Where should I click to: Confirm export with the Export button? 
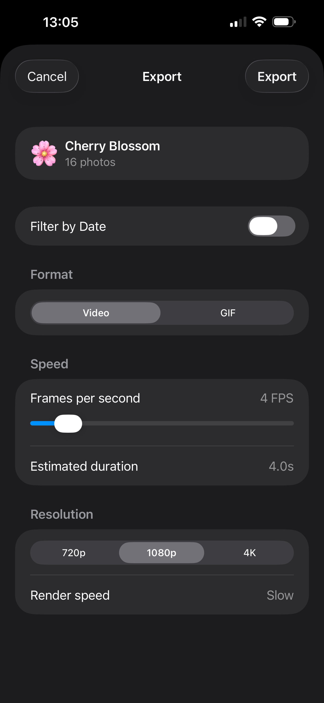tap(277, 76)
